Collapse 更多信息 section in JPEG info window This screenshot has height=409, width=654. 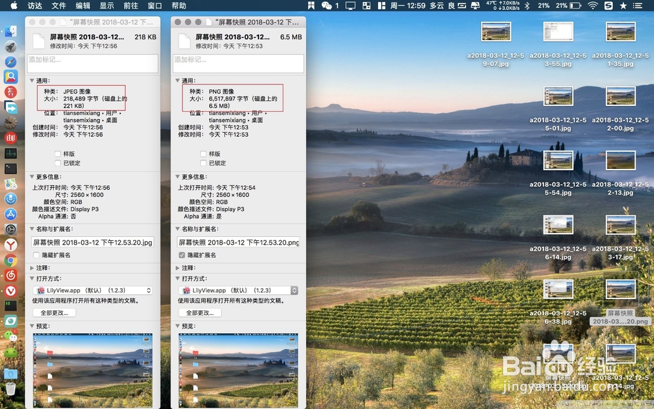coord(32,177)
